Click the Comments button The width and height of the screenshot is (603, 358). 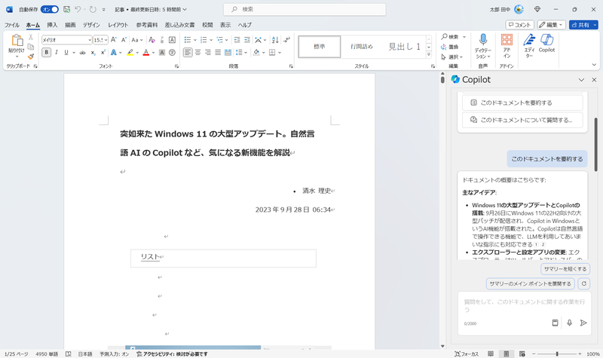tap(519, 25)
